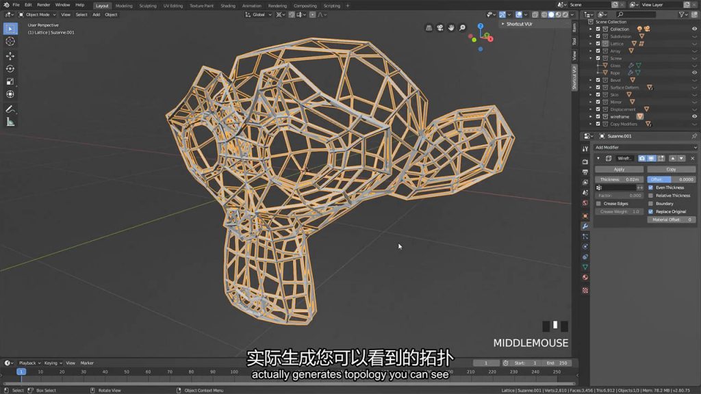The width and height of the screenshot is (701, 394).
Task: Hide the wireframe collection eye icon
Action: [x=694, y=116]
